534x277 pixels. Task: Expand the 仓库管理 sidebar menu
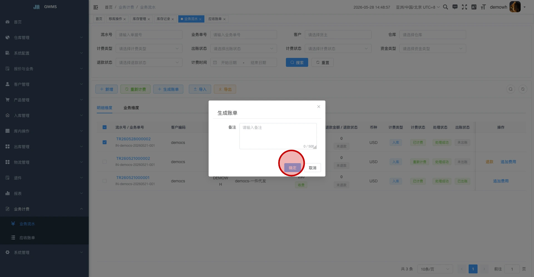44,37
